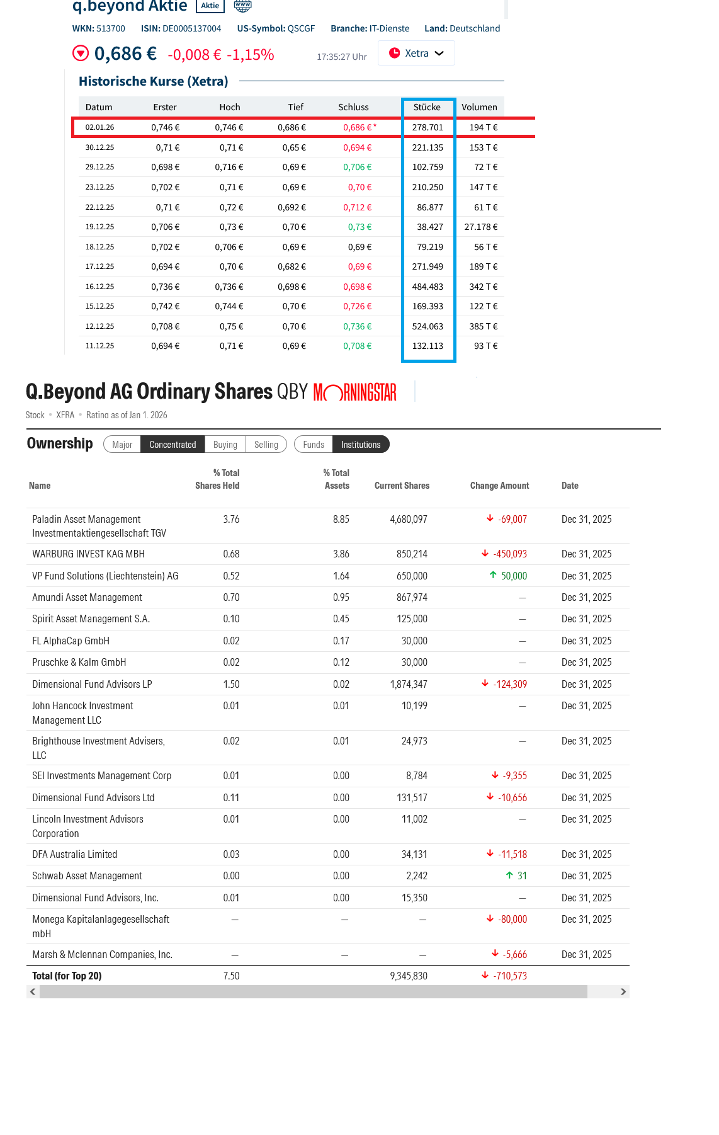Screen dimensions: 719x1135
Task: Click the -450,093 change amount
Action: [x=510, y=554]
